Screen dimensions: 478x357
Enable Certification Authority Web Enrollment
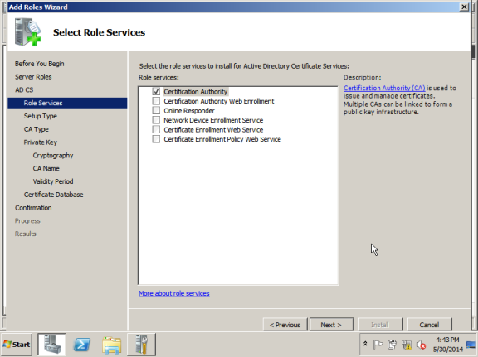click(x=156, y=101)
